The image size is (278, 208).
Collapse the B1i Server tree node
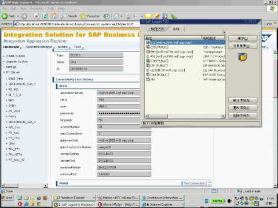pyautogui.click(x=4, y=72)
